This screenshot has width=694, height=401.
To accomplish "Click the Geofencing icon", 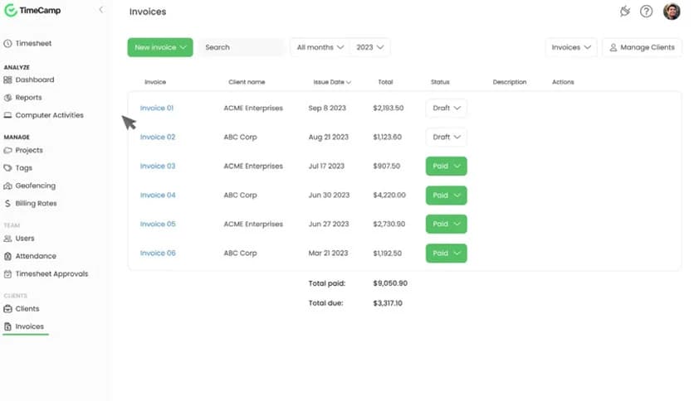I will pyautogui.click(x=7, y=186).
